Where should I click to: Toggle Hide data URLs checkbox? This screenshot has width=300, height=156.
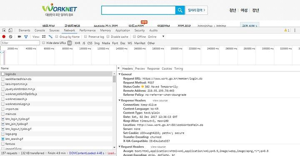[x=43, y=43]
